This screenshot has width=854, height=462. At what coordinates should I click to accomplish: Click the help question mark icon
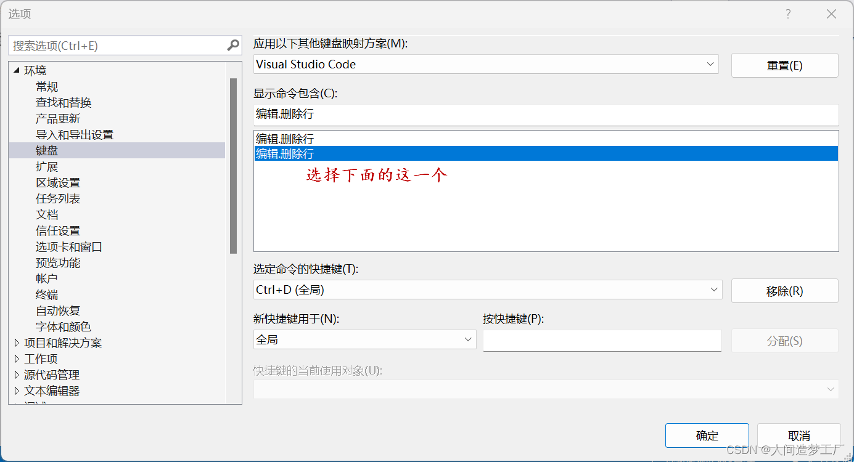coord(788,14)
